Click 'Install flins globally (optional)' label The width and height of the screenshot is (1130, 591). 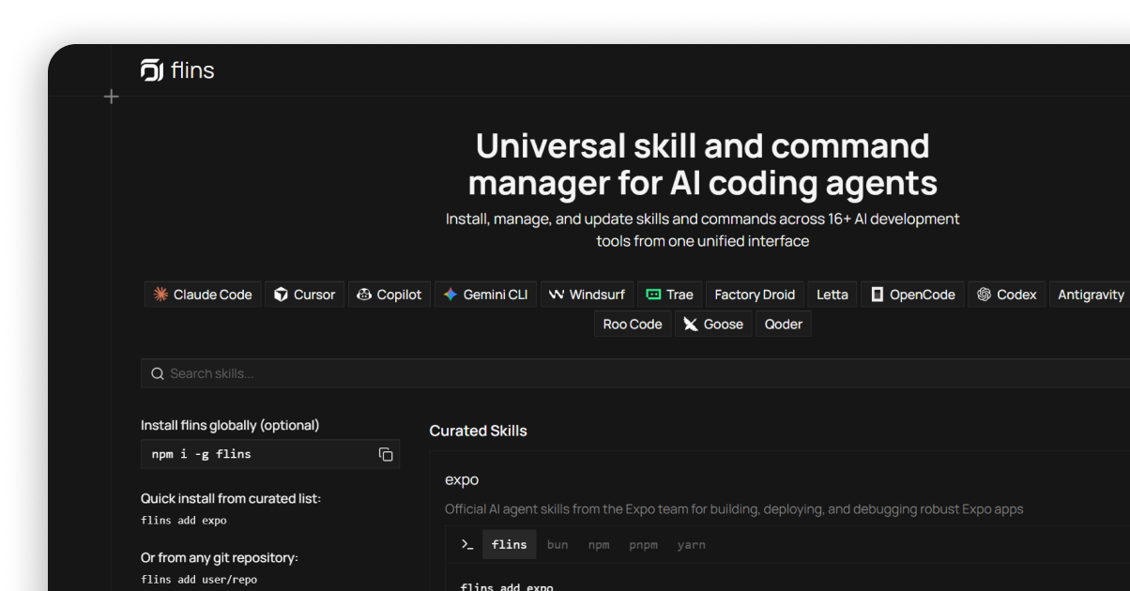[230, 425]
